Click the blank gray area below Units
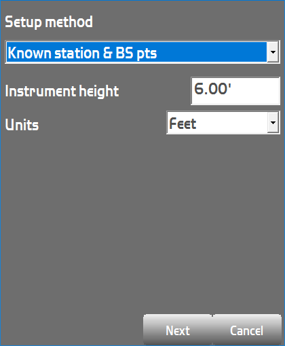The width and height of the screenshot is (285, 346). (x=142, y=222)
